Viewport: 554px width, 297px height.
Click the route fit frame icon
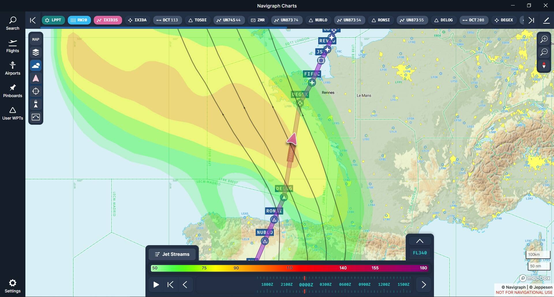(36, 117)
